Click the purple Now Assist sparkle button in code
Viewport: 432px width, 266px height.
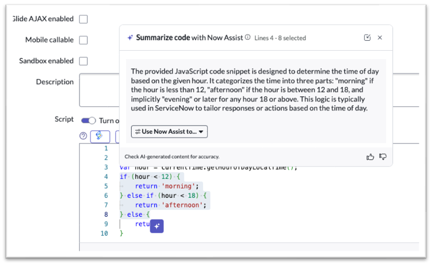(x=157, y=226)
